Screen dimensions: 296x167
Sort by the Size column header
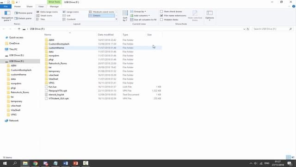click(154, 35)
